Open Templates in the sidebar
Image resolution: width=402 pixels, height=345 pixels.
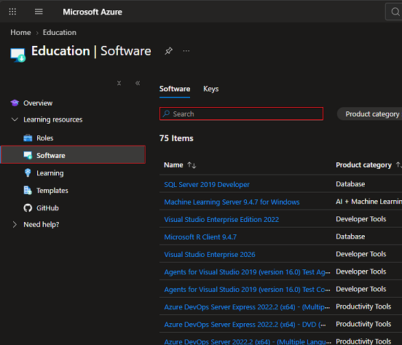[52, 191]
